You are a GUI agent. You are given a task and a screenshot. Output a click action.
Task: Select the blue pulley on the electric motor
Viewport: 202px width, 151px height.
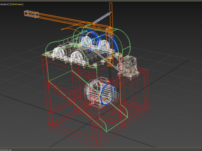[108, 94]
